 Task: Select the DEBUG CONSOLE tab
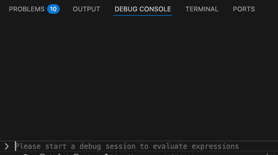(x=143, y=9)
